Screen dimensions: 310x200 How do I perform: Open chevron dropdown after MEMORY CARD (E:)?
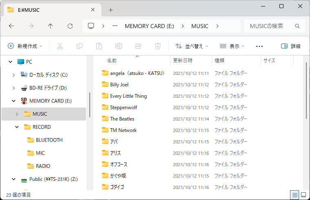click(x=183, y=26)
